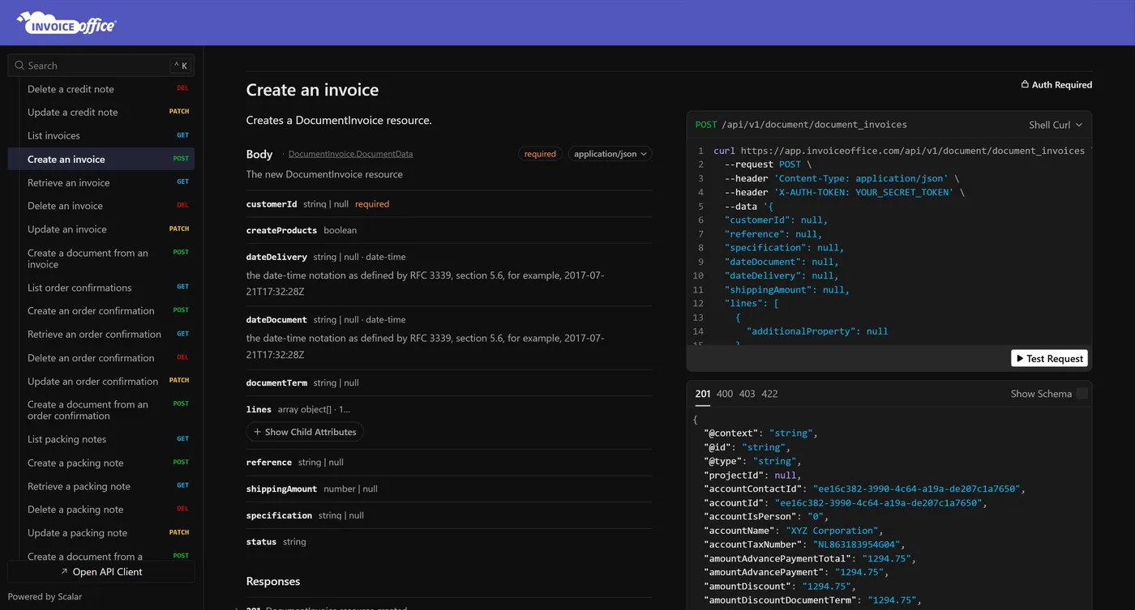1135x610 pixels.
Task: Switch to the 422 response tab
Action: 769,394
